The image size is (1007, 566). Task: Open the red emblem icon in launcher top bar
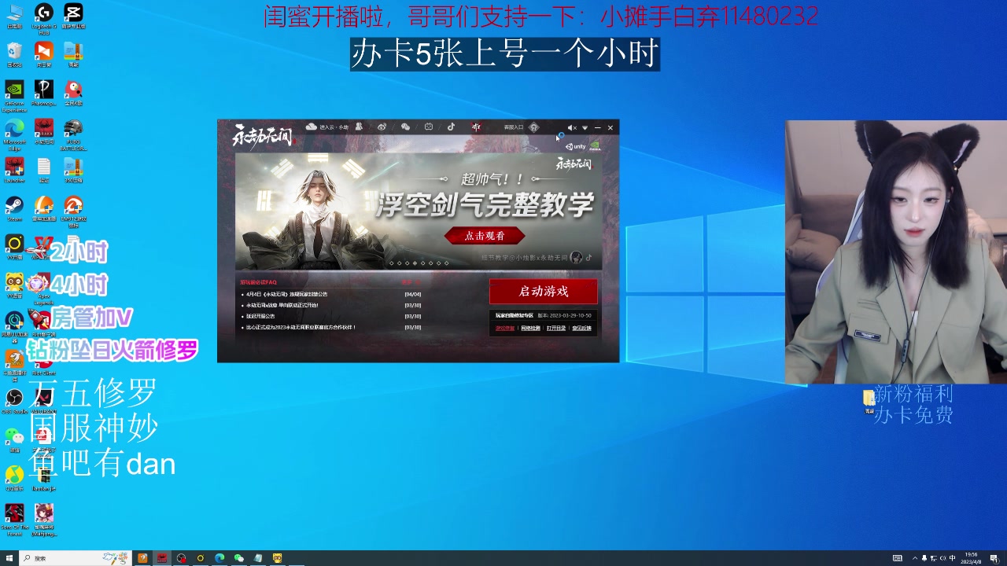point(475,127)
